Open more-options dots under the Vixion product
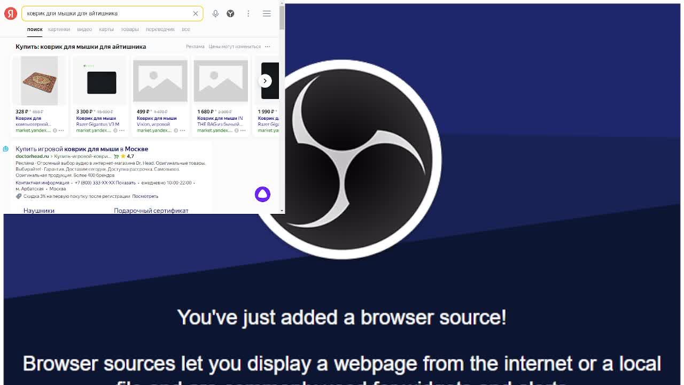Viewport: 684px width, 385px height. (x=182, y=130)
